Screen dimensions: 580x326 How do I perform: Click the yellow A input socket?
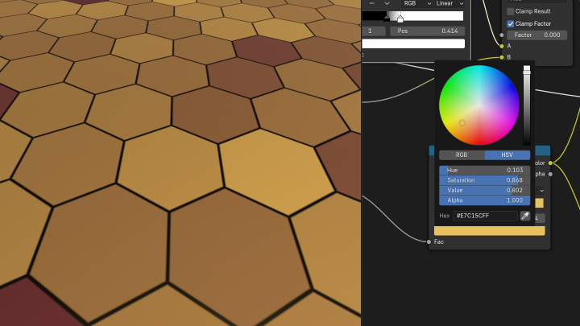coord(502,46)
